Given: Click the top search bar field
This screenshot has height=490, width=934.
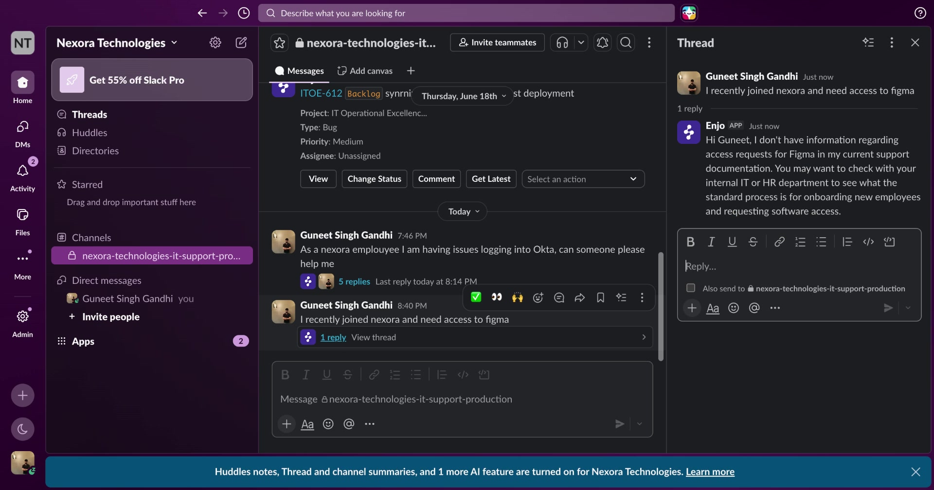Looking at the screenshot, I should click(466, 13).
